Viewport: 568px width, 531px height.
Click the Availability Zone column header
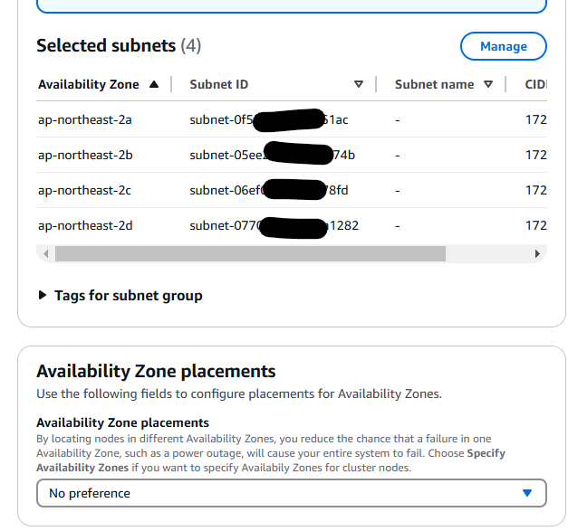coord(89,84)
